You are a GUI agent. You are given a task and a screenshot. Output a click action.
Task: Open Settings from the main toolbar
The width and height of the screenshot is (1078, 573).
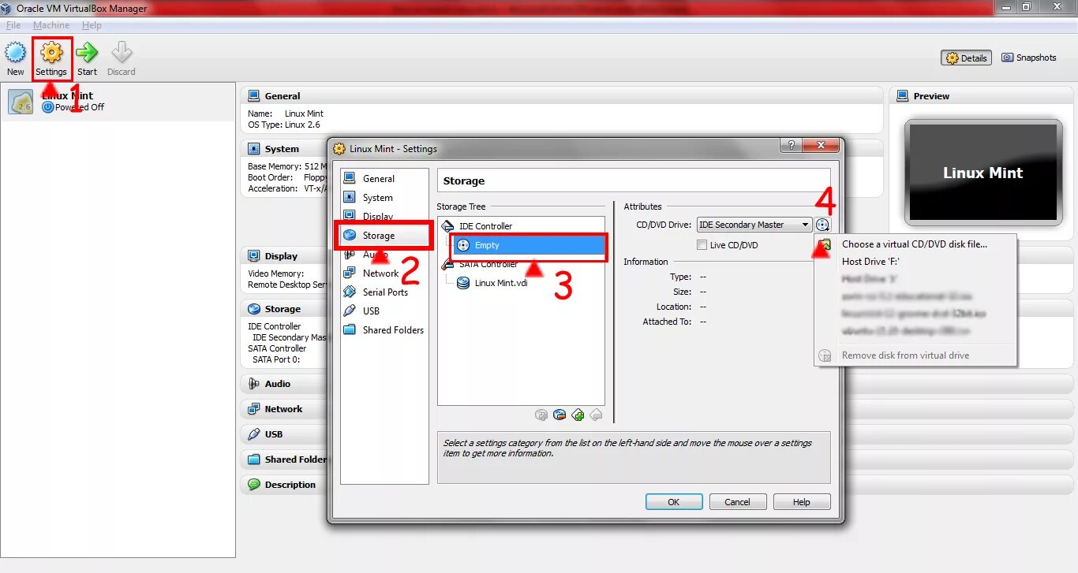click(x=51, y=59)
